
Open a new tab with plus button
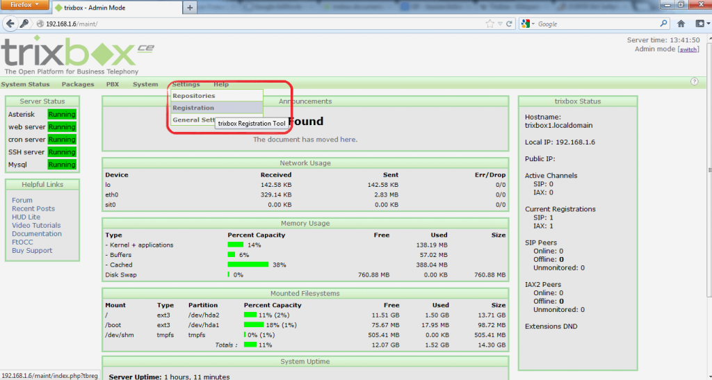190,8
